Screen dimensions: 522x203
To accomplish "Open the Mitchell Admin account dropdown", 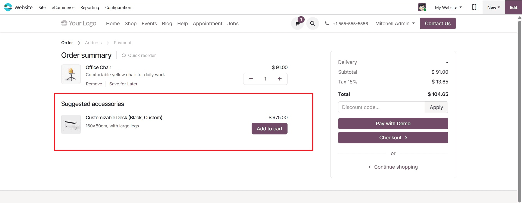I will tap(394, 23).
